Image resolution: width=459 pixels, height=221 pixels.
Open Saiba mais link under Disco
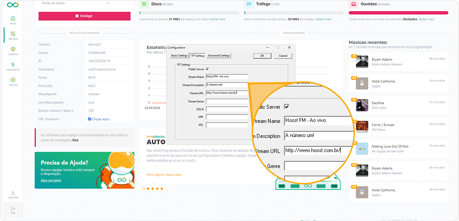[x=218, y=19]
